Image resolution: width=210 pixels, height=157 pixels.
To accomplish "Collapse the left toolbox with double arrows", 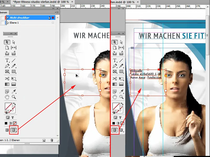I will pos(11,33).
